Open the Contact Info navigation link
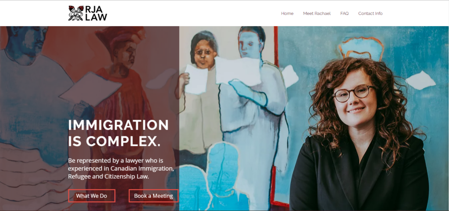This screenshot has width=449, height=211. [370, 14]
